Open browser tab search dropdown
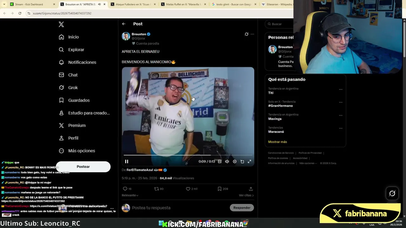The image size is (406, 228). coord(4,4)
